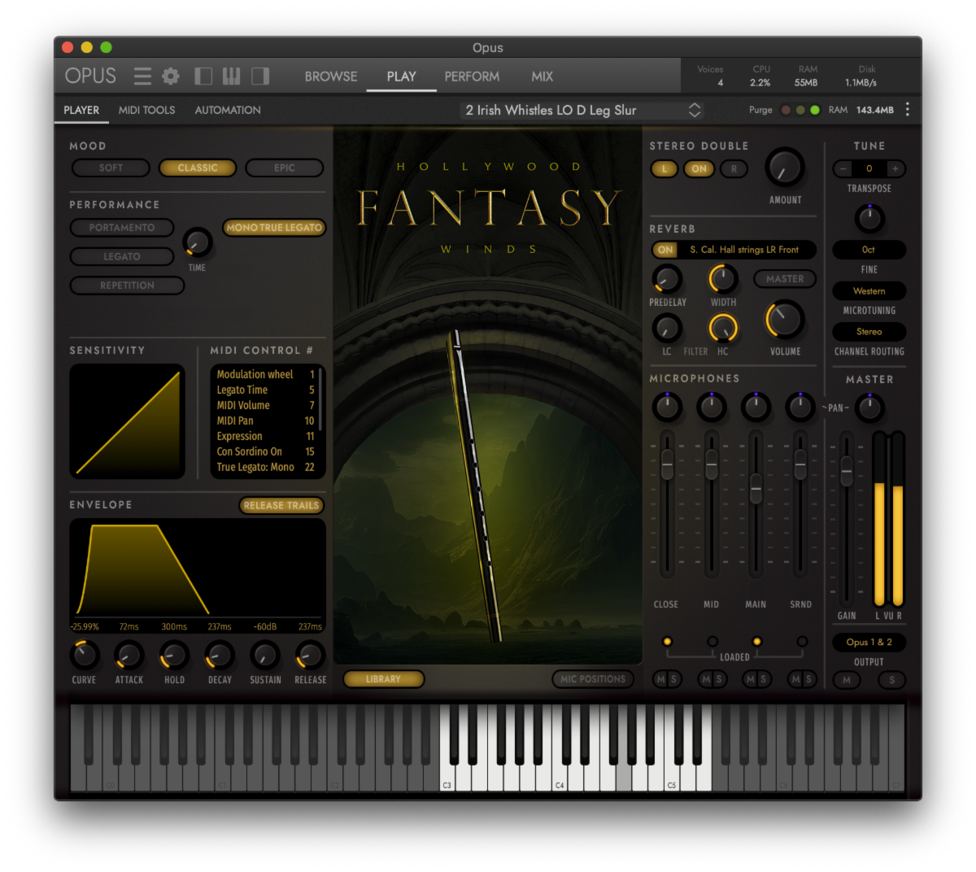Switch to the Browse tab

coord(331,76)
